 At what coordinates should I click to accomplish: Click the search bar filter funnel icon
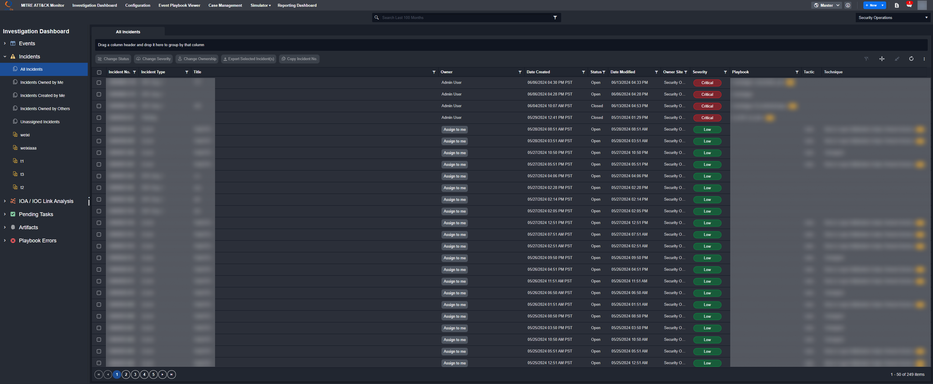[x=555, y=17]
